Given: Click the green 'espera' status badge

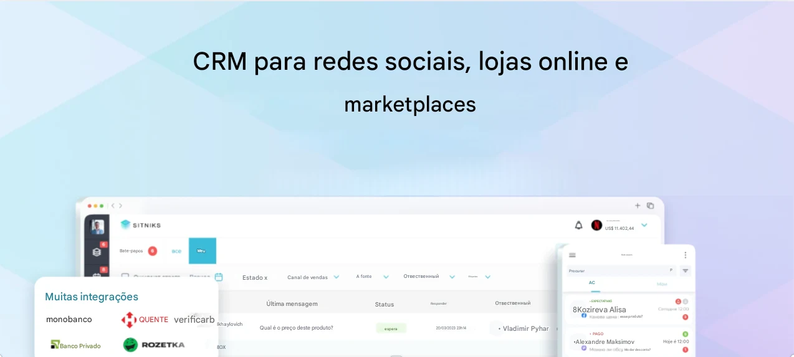Looking at the screenshot, I should tap(391, 328).
